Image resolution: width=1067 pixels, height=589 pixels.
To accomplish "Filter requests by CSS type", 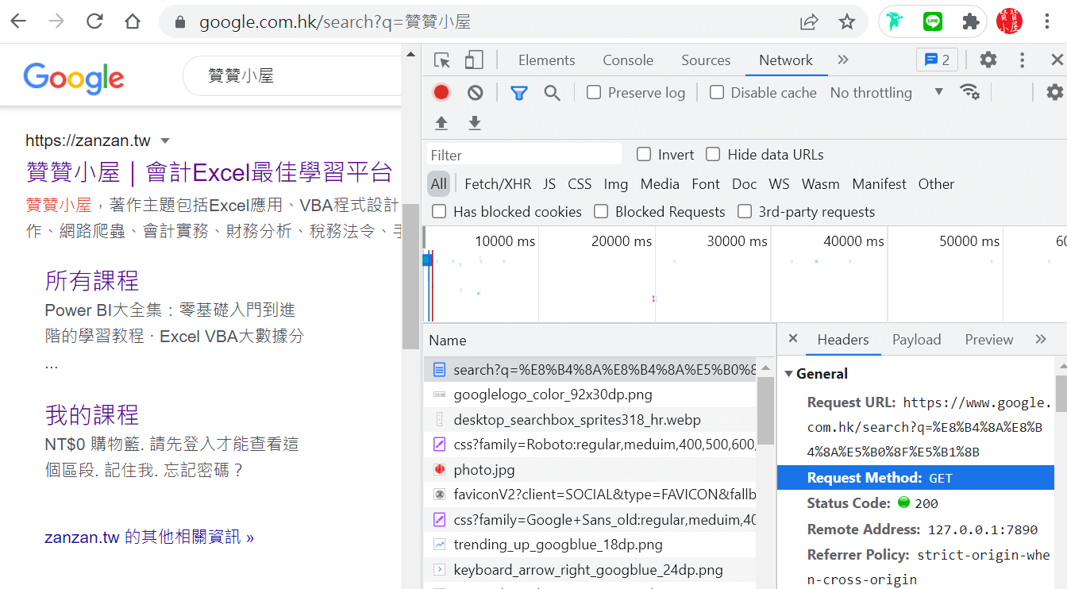I will 580,184.
